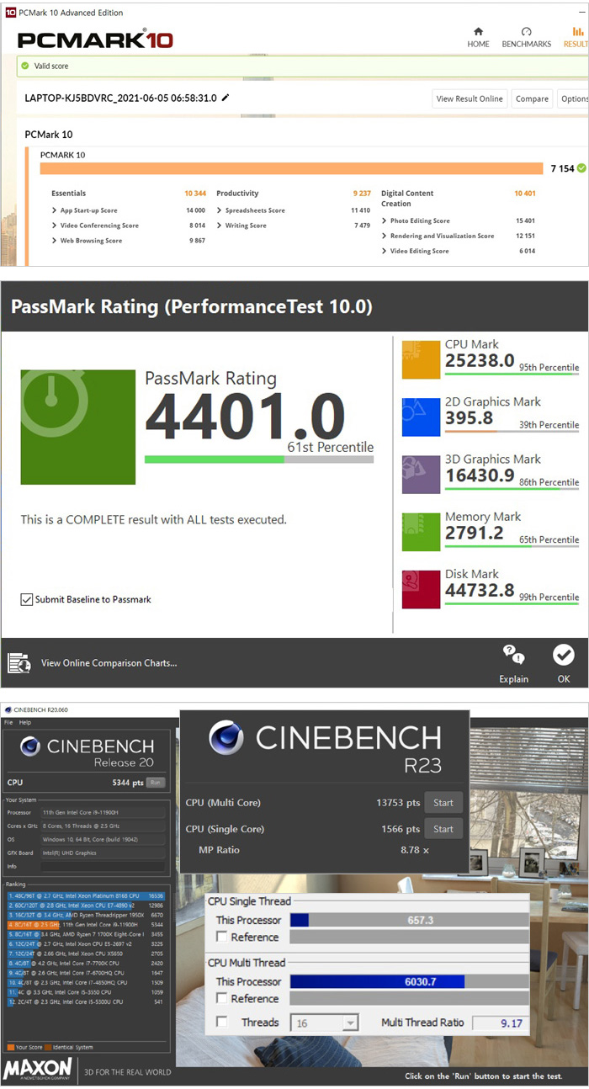Click the Multi Thread Ratio field 9.17
The image size is (589, 1089).
point(500,1023)
